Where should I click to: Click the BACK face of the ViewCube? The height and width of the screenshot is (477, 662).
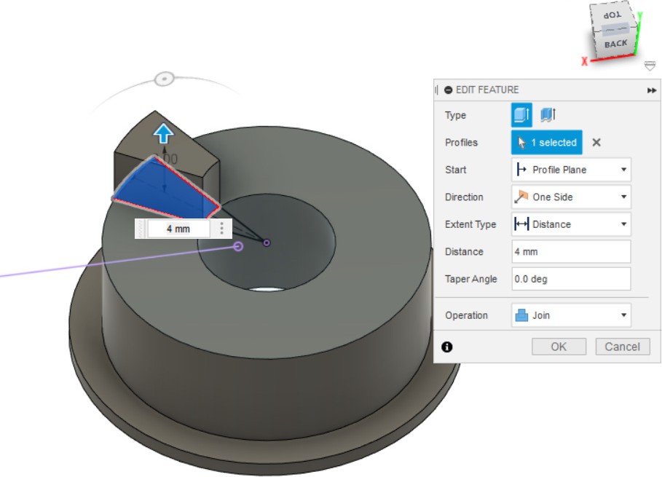point(616,44)
